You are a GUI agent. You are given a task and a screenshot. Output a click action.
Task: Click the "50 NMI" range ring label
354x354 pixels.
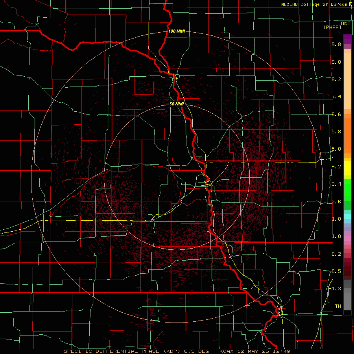coord(177,104)
